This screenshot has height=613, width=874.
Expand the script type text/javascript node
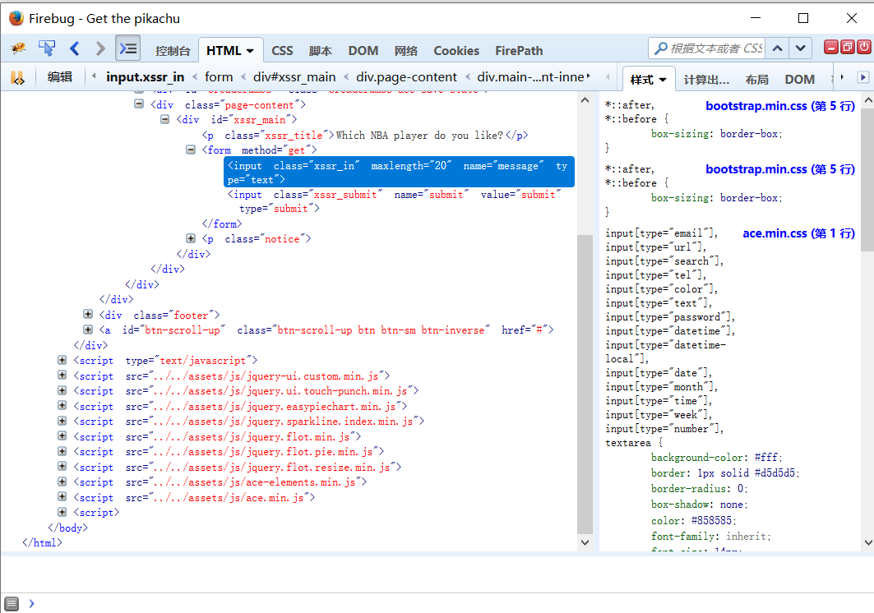coord(62,360)
